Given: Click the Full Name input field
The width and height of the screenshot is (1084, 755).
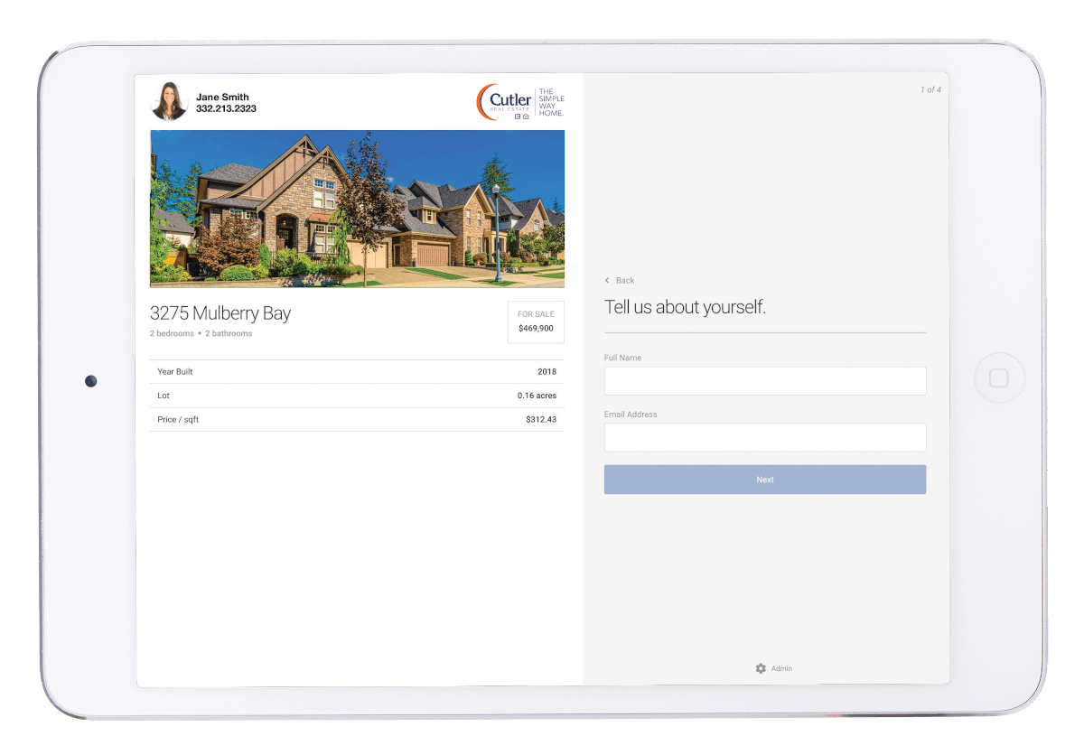Looking at the screenshot, I should (x=764, y=381).
